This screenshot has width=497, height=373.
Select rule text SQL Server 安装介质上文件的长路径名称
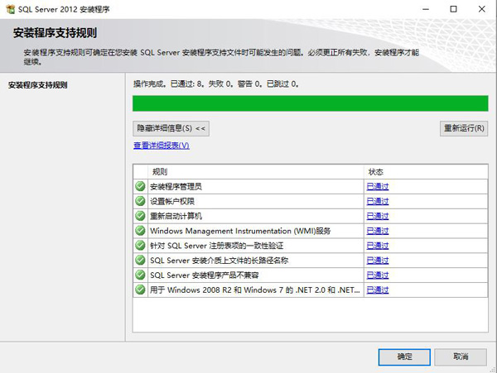[219, 261]
